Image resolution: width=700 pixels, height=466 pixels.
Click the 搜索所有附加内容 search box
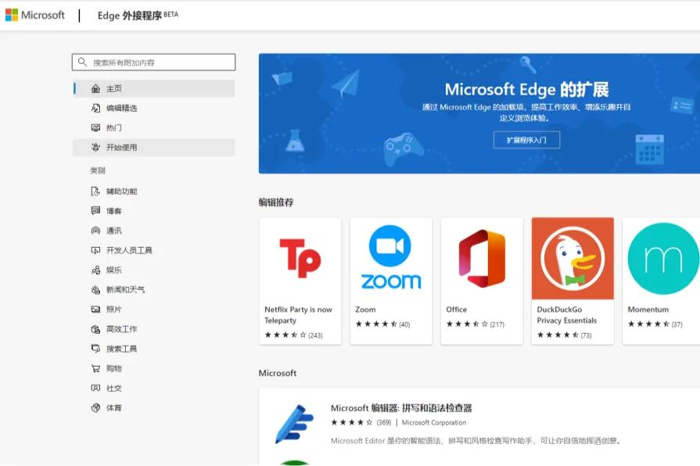(x=154, y=61)
